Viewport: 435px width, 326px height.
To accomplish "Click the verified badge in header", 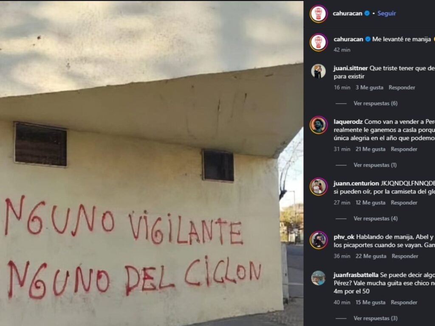I will [367, 13].
